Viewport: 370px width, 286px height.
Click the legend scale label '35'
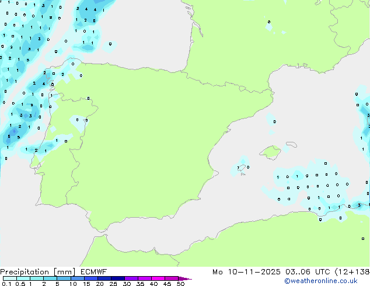(140, 284)
